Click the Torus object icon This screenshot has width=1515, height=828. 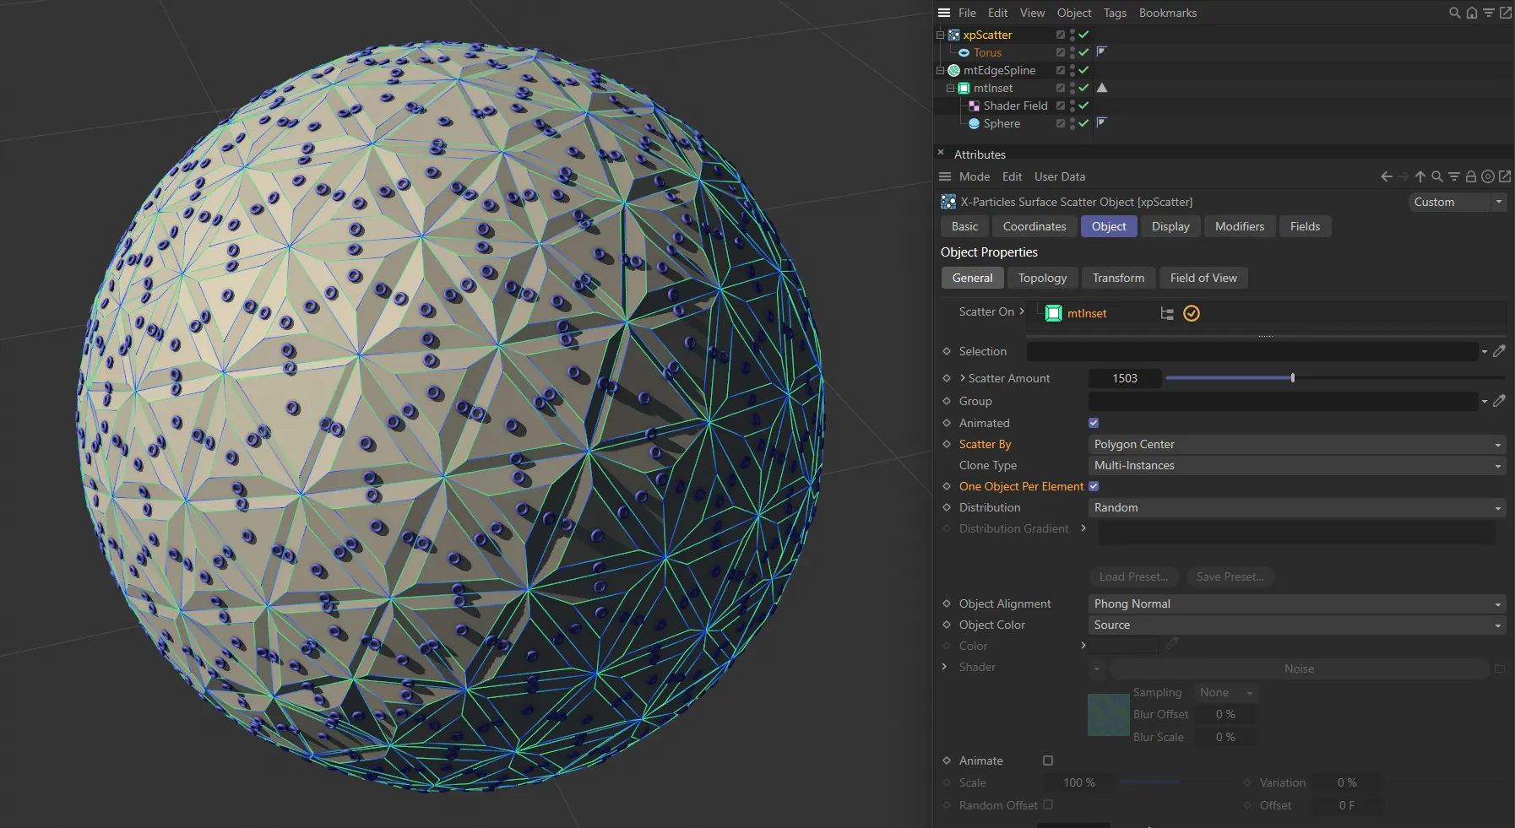pyautogui.click(x=965, y=52)
